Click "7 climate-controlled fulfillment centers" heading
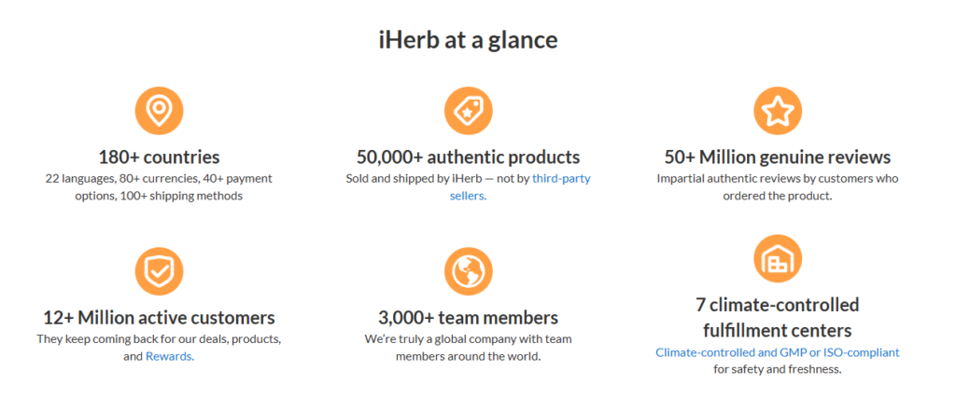This screenshot has width=956, height=398. [x=777, y=318]
